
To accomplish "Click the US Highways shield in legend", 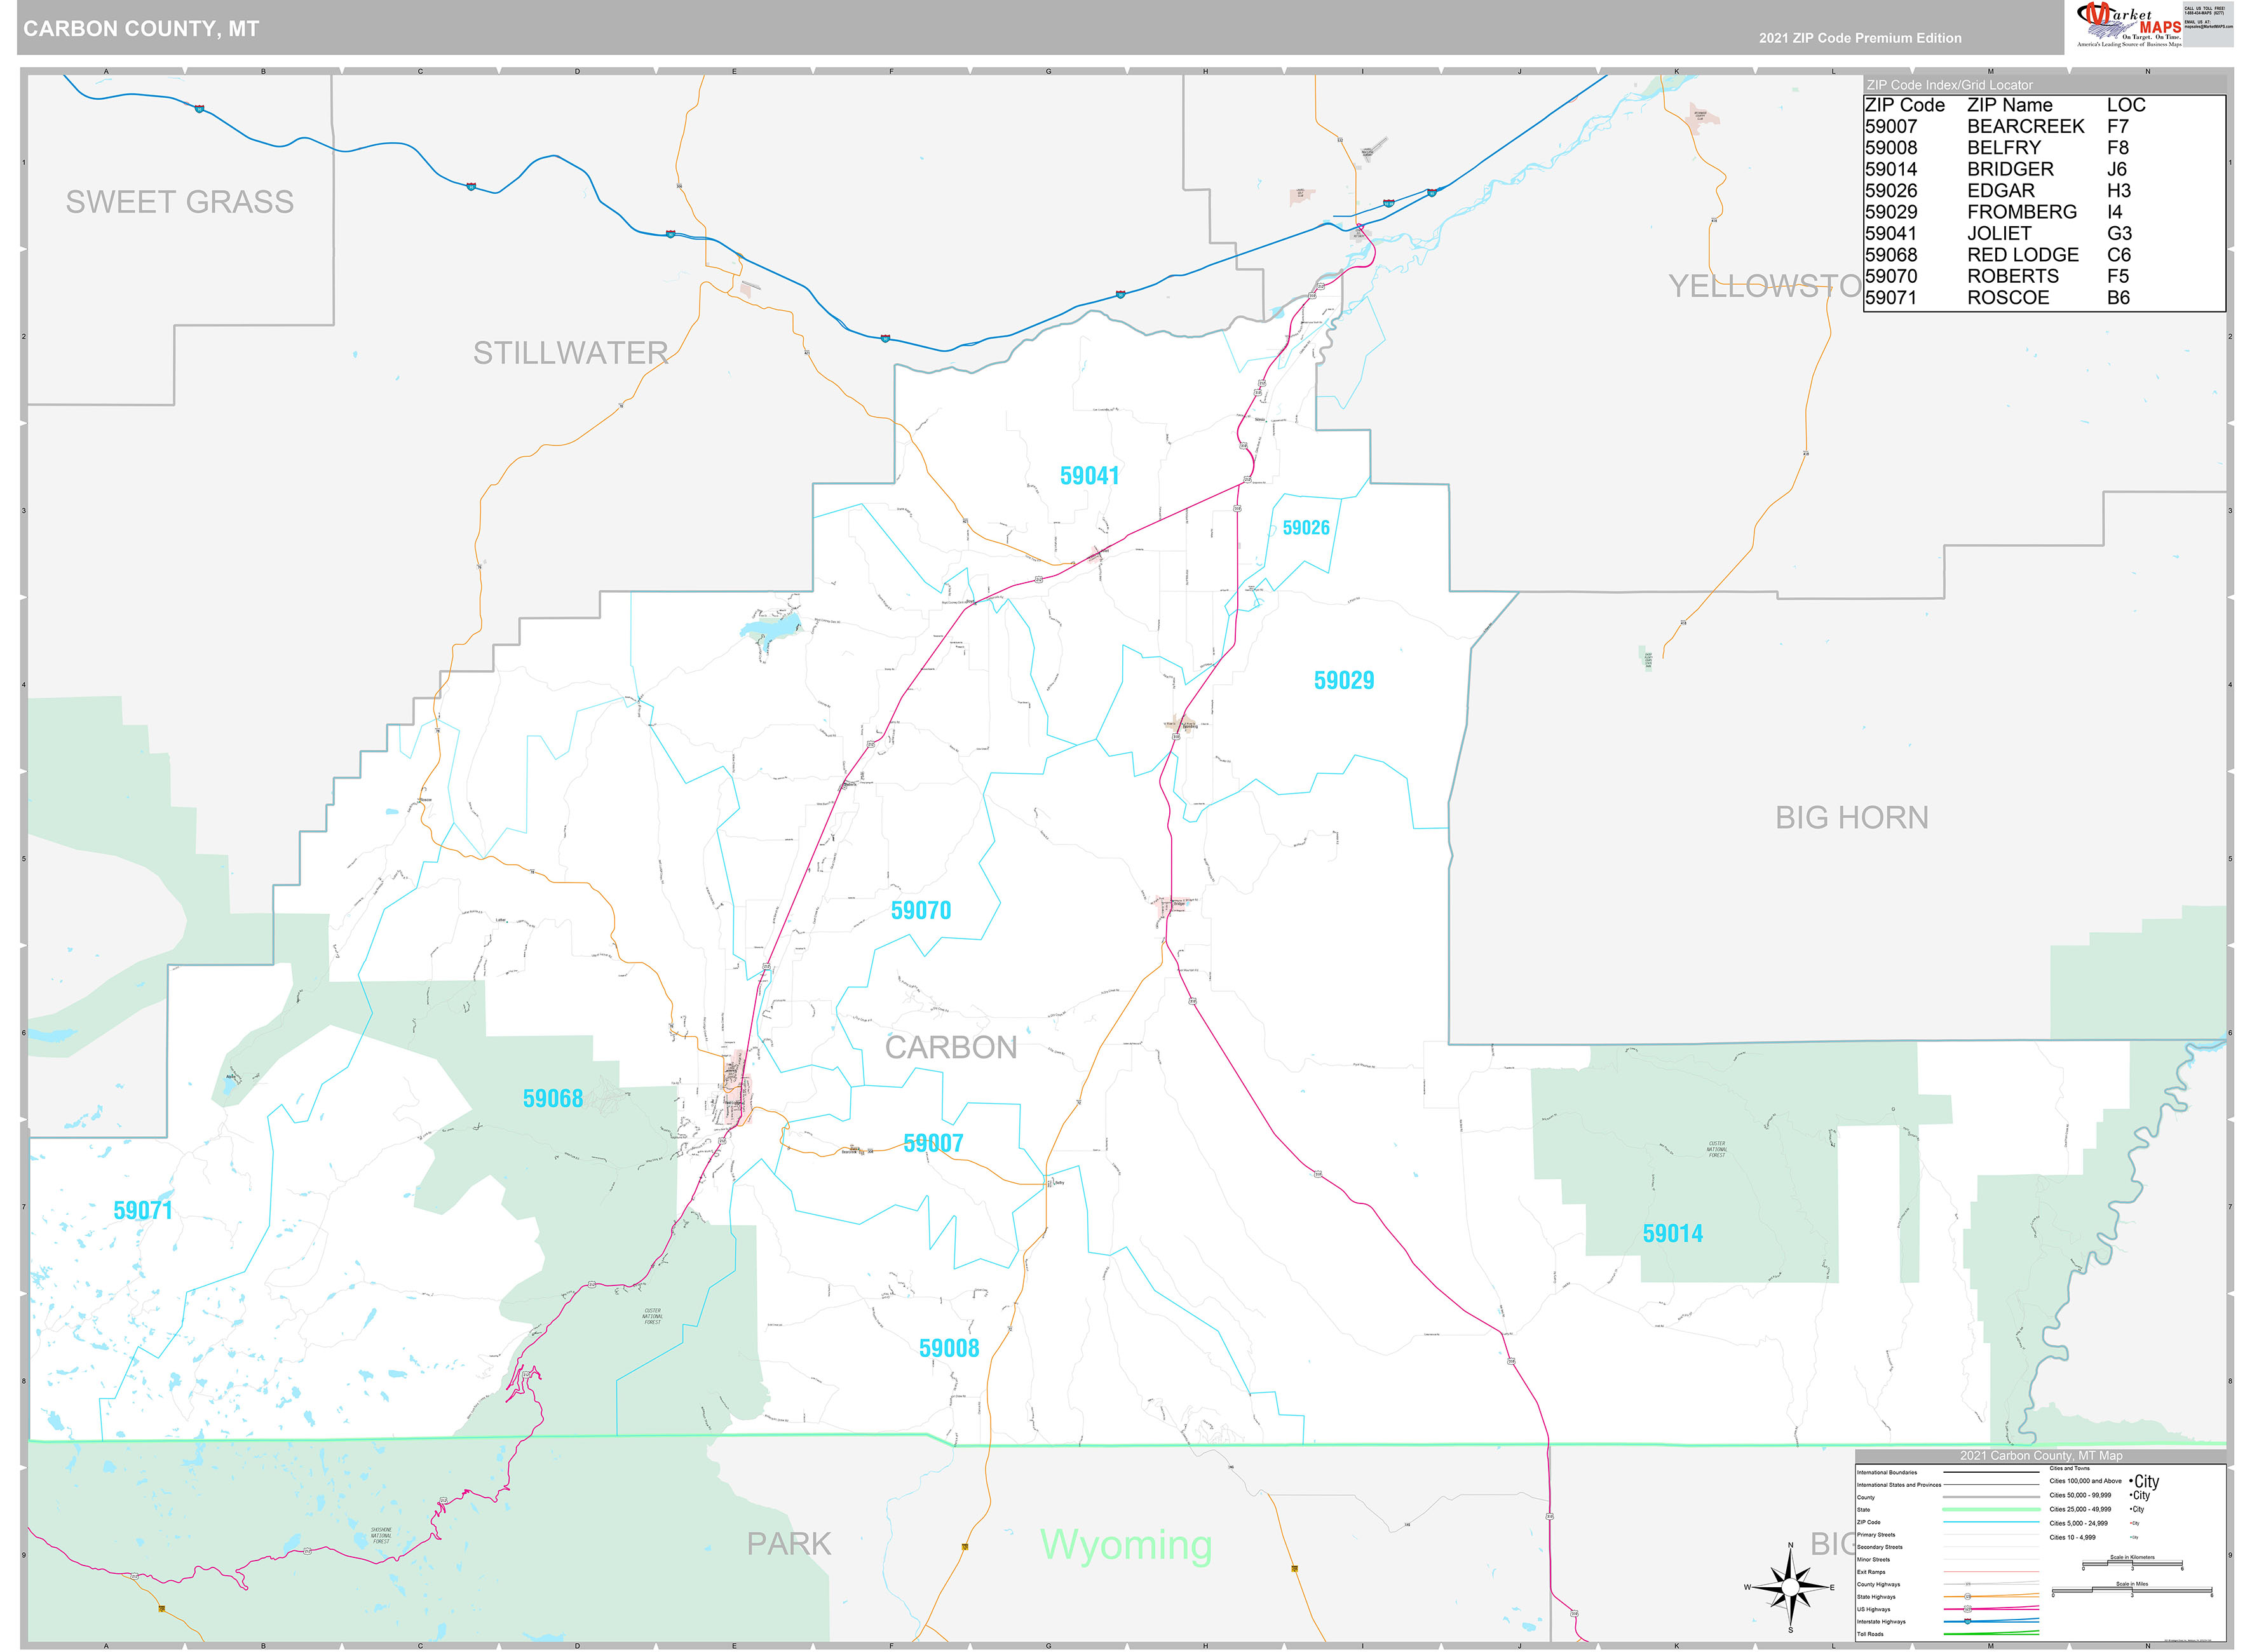I will [x=1968, y=1609].
